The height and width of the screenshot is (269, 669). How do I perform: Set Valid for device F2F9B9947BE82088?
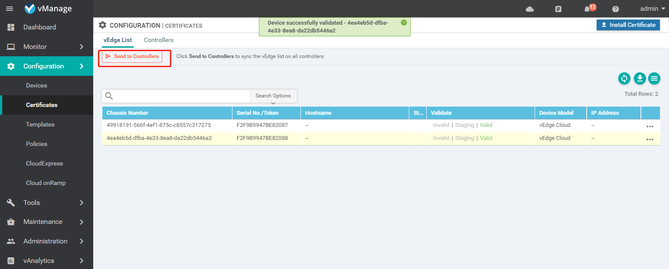(486, 138)
